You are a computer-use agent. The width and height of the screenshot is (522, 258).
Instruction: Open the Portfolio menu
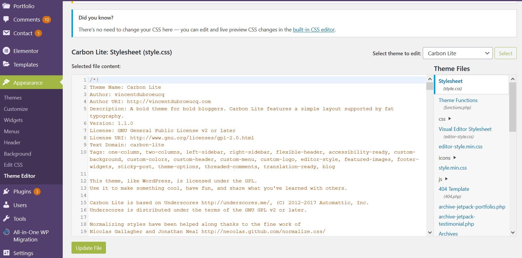click(x=24, y=6)
